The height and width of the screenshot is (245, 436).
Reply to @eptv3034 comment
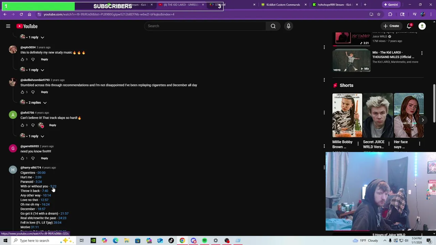click(x=44, y=59)
